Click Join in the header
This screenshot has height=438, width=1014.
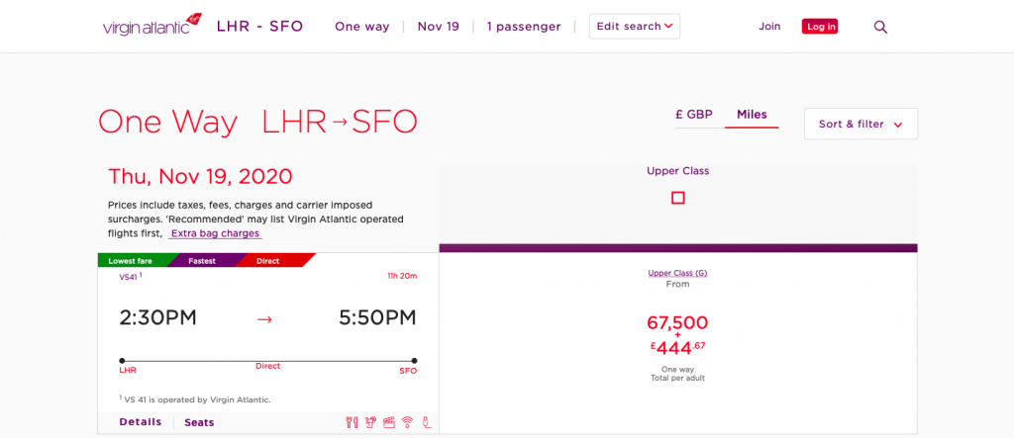769,27
